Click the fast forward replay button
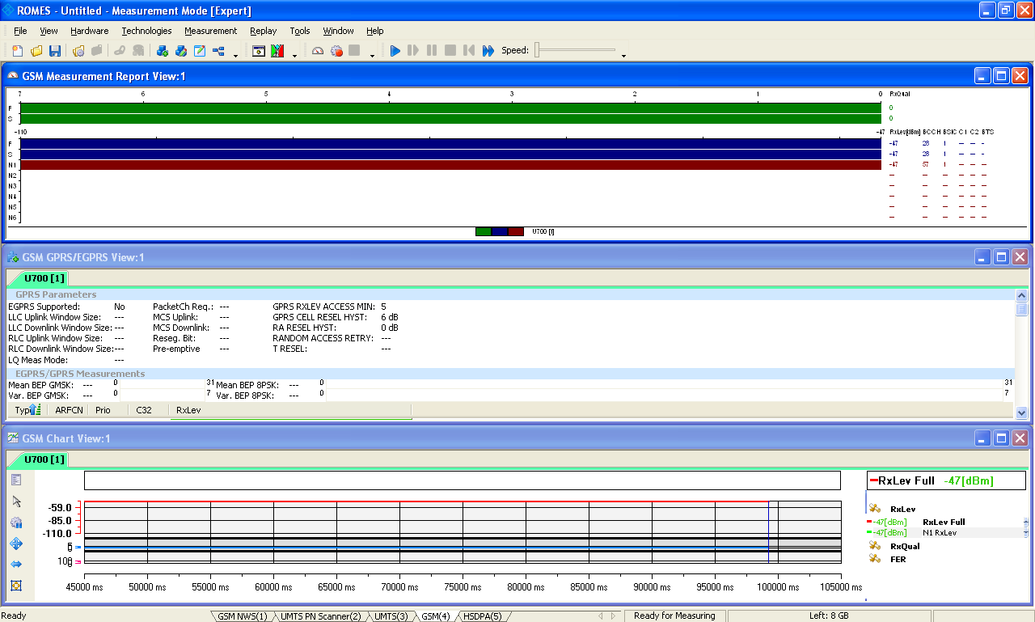This screenshot has width=1035, height=622. pyautogui.click(x=488, y=51)
